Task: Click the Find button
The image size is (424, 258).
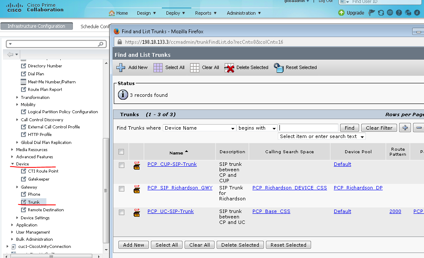Action: (x=349, y=128)
